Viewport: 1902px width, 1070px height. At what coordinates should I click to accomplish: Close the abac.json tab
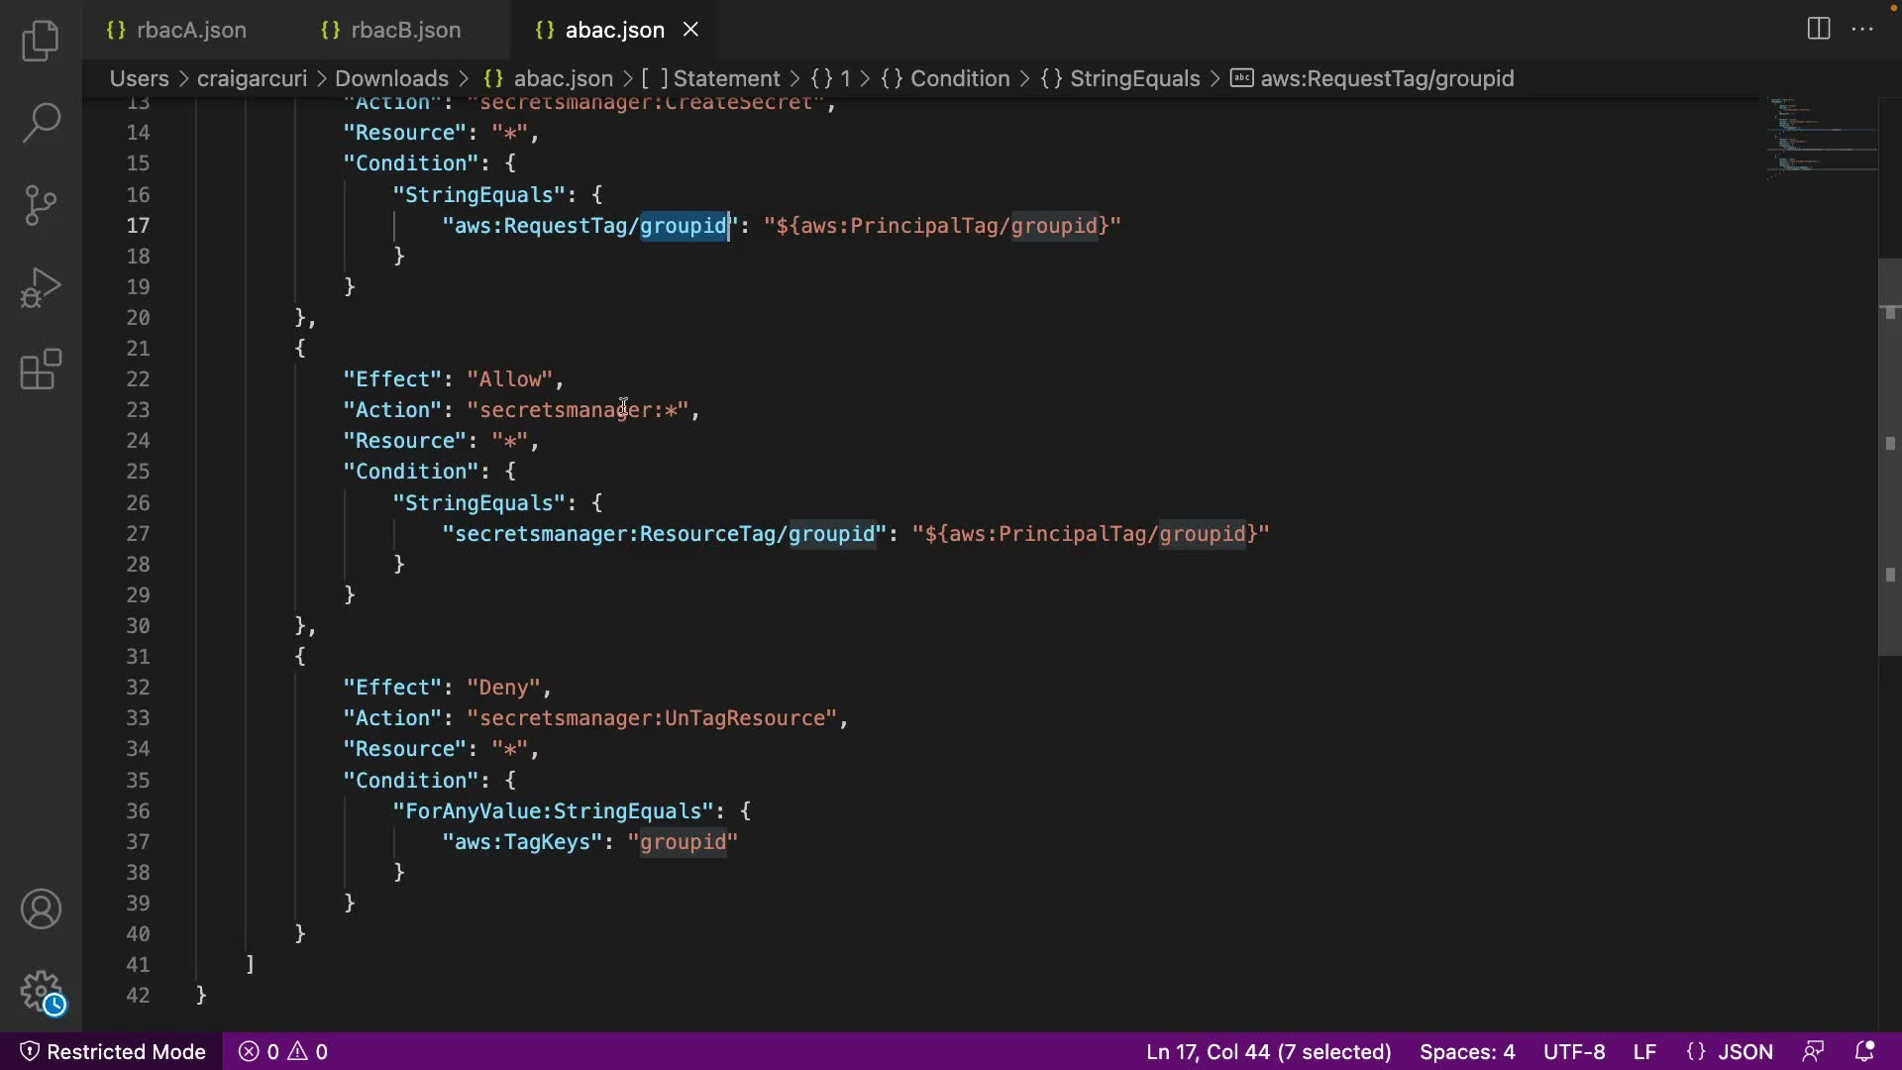pos(690,30)
